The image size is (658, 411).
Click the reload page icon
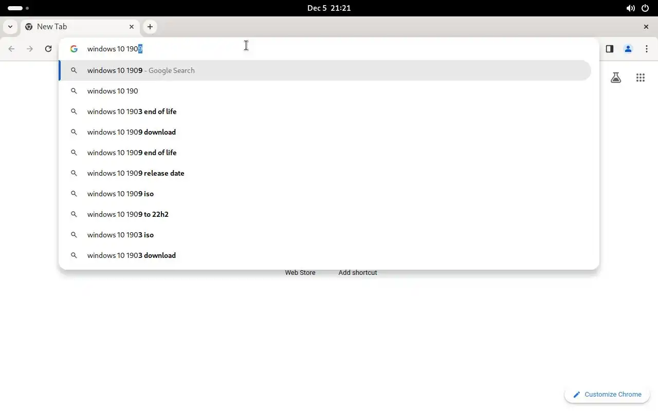pyautogui.click(x=48, y=49)
